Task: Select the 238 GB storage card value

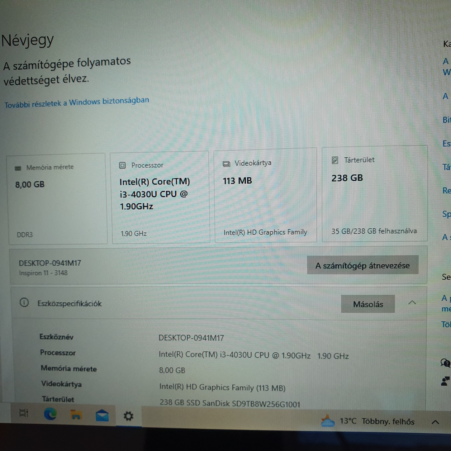Action: pos(347,178)
